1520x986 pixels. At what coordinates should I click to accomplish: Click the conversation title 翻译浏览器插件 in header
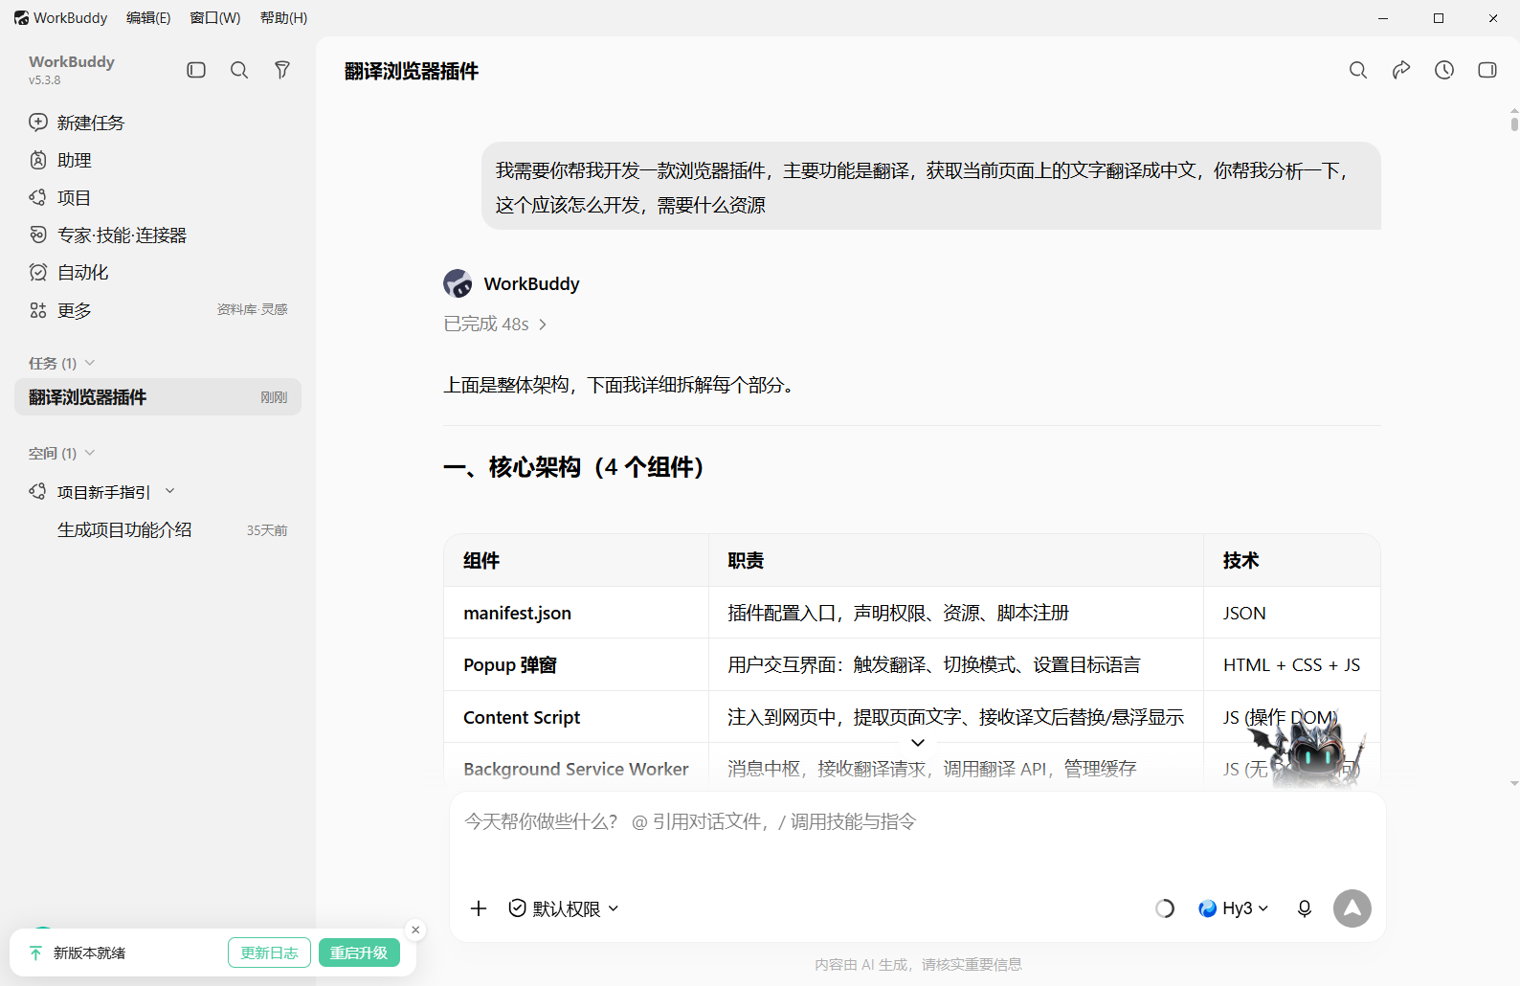[x=412, y=71]
